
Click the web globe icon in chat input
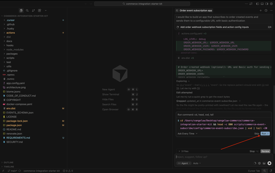click(259, 163)
